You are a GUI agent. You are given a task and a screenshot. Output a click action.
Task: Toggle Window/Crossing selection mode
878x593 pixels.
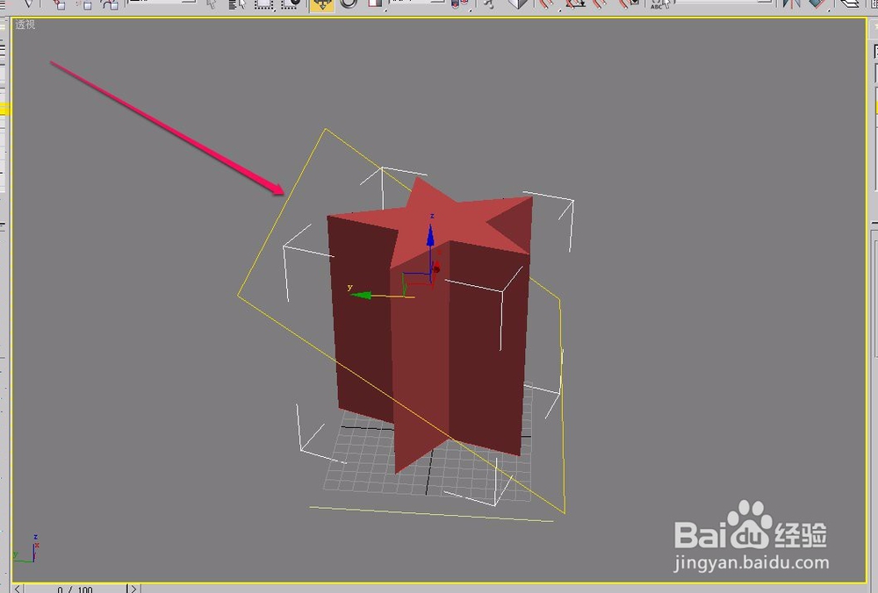[x=290, y=6]
